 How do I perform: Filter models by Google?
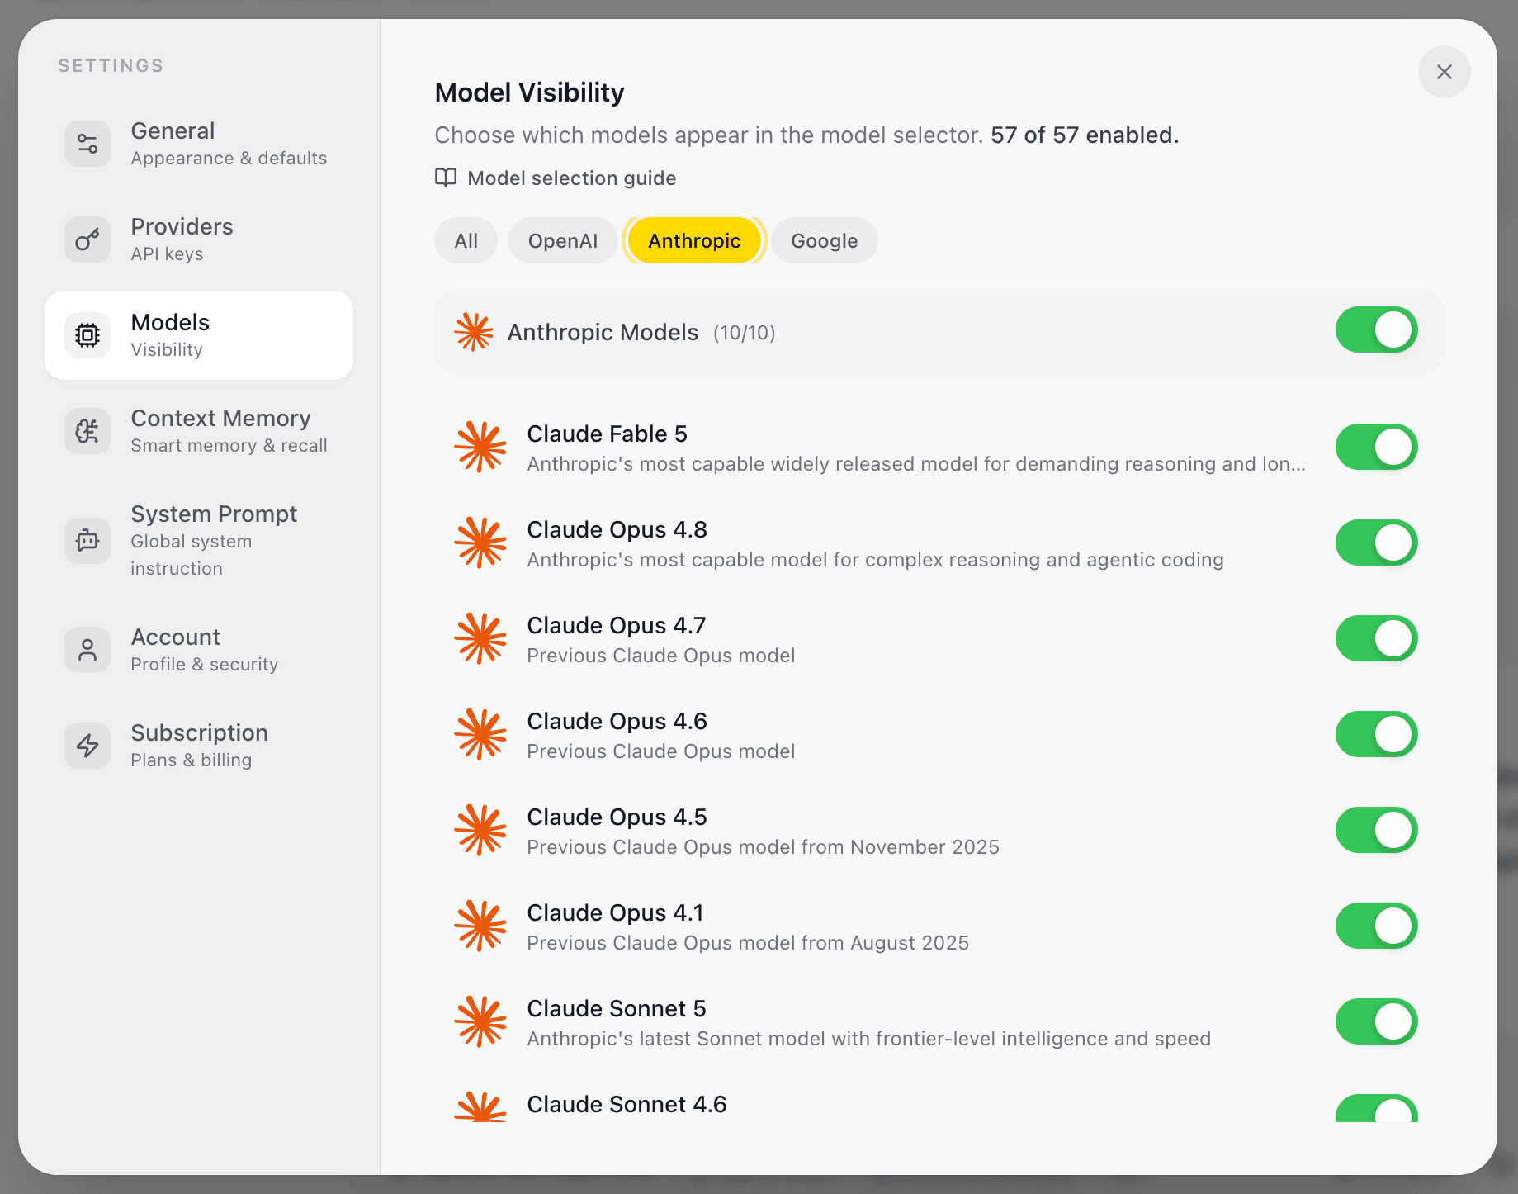[x=824, y=240]
